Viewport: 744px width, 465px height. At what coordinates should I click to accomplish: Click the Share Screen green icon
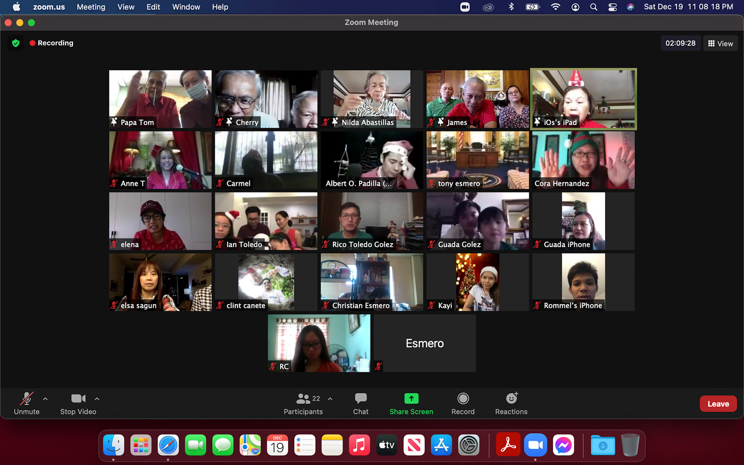pos(411,399)
